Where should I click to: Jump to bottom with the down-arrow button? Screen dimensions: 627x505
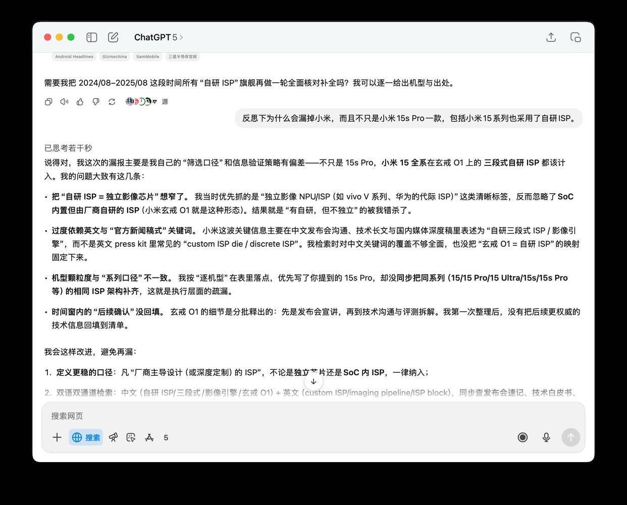click(313, 381)
